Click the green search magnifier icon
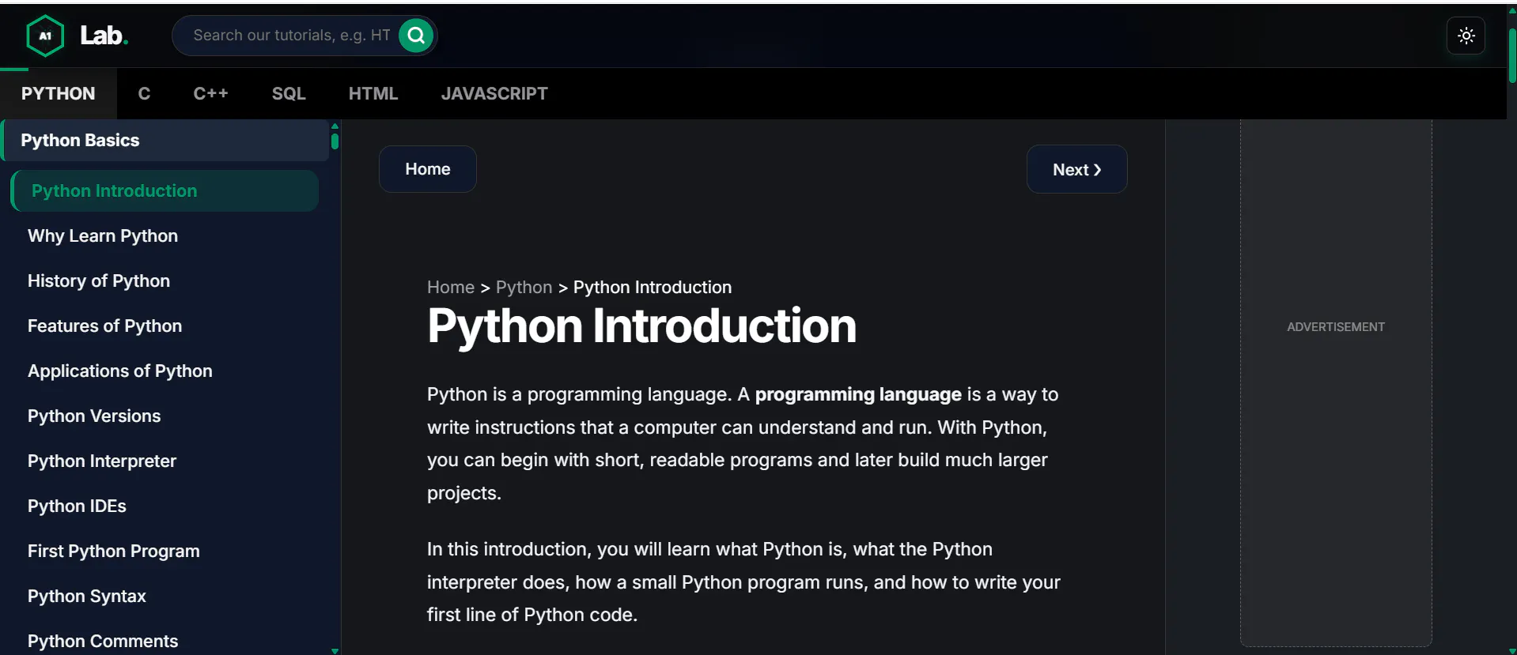 [x=416, y=36]
